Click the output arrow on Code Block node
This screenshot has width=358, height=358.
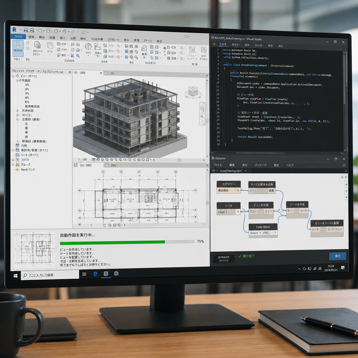click(x=275, y=233)
